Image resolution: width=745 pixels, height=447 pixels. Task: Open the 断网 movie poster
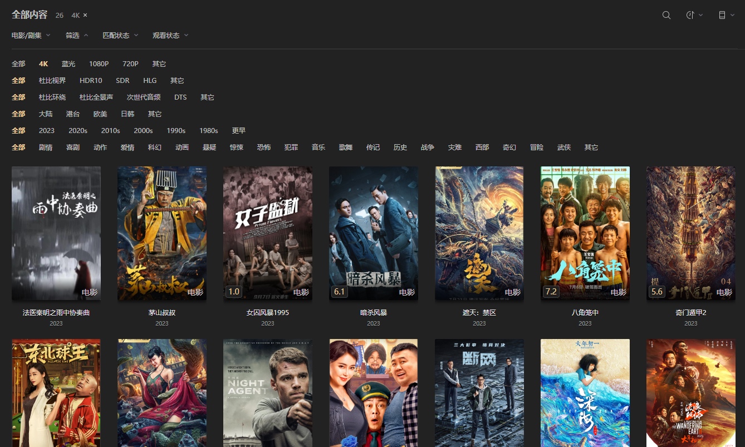point(479,393)
